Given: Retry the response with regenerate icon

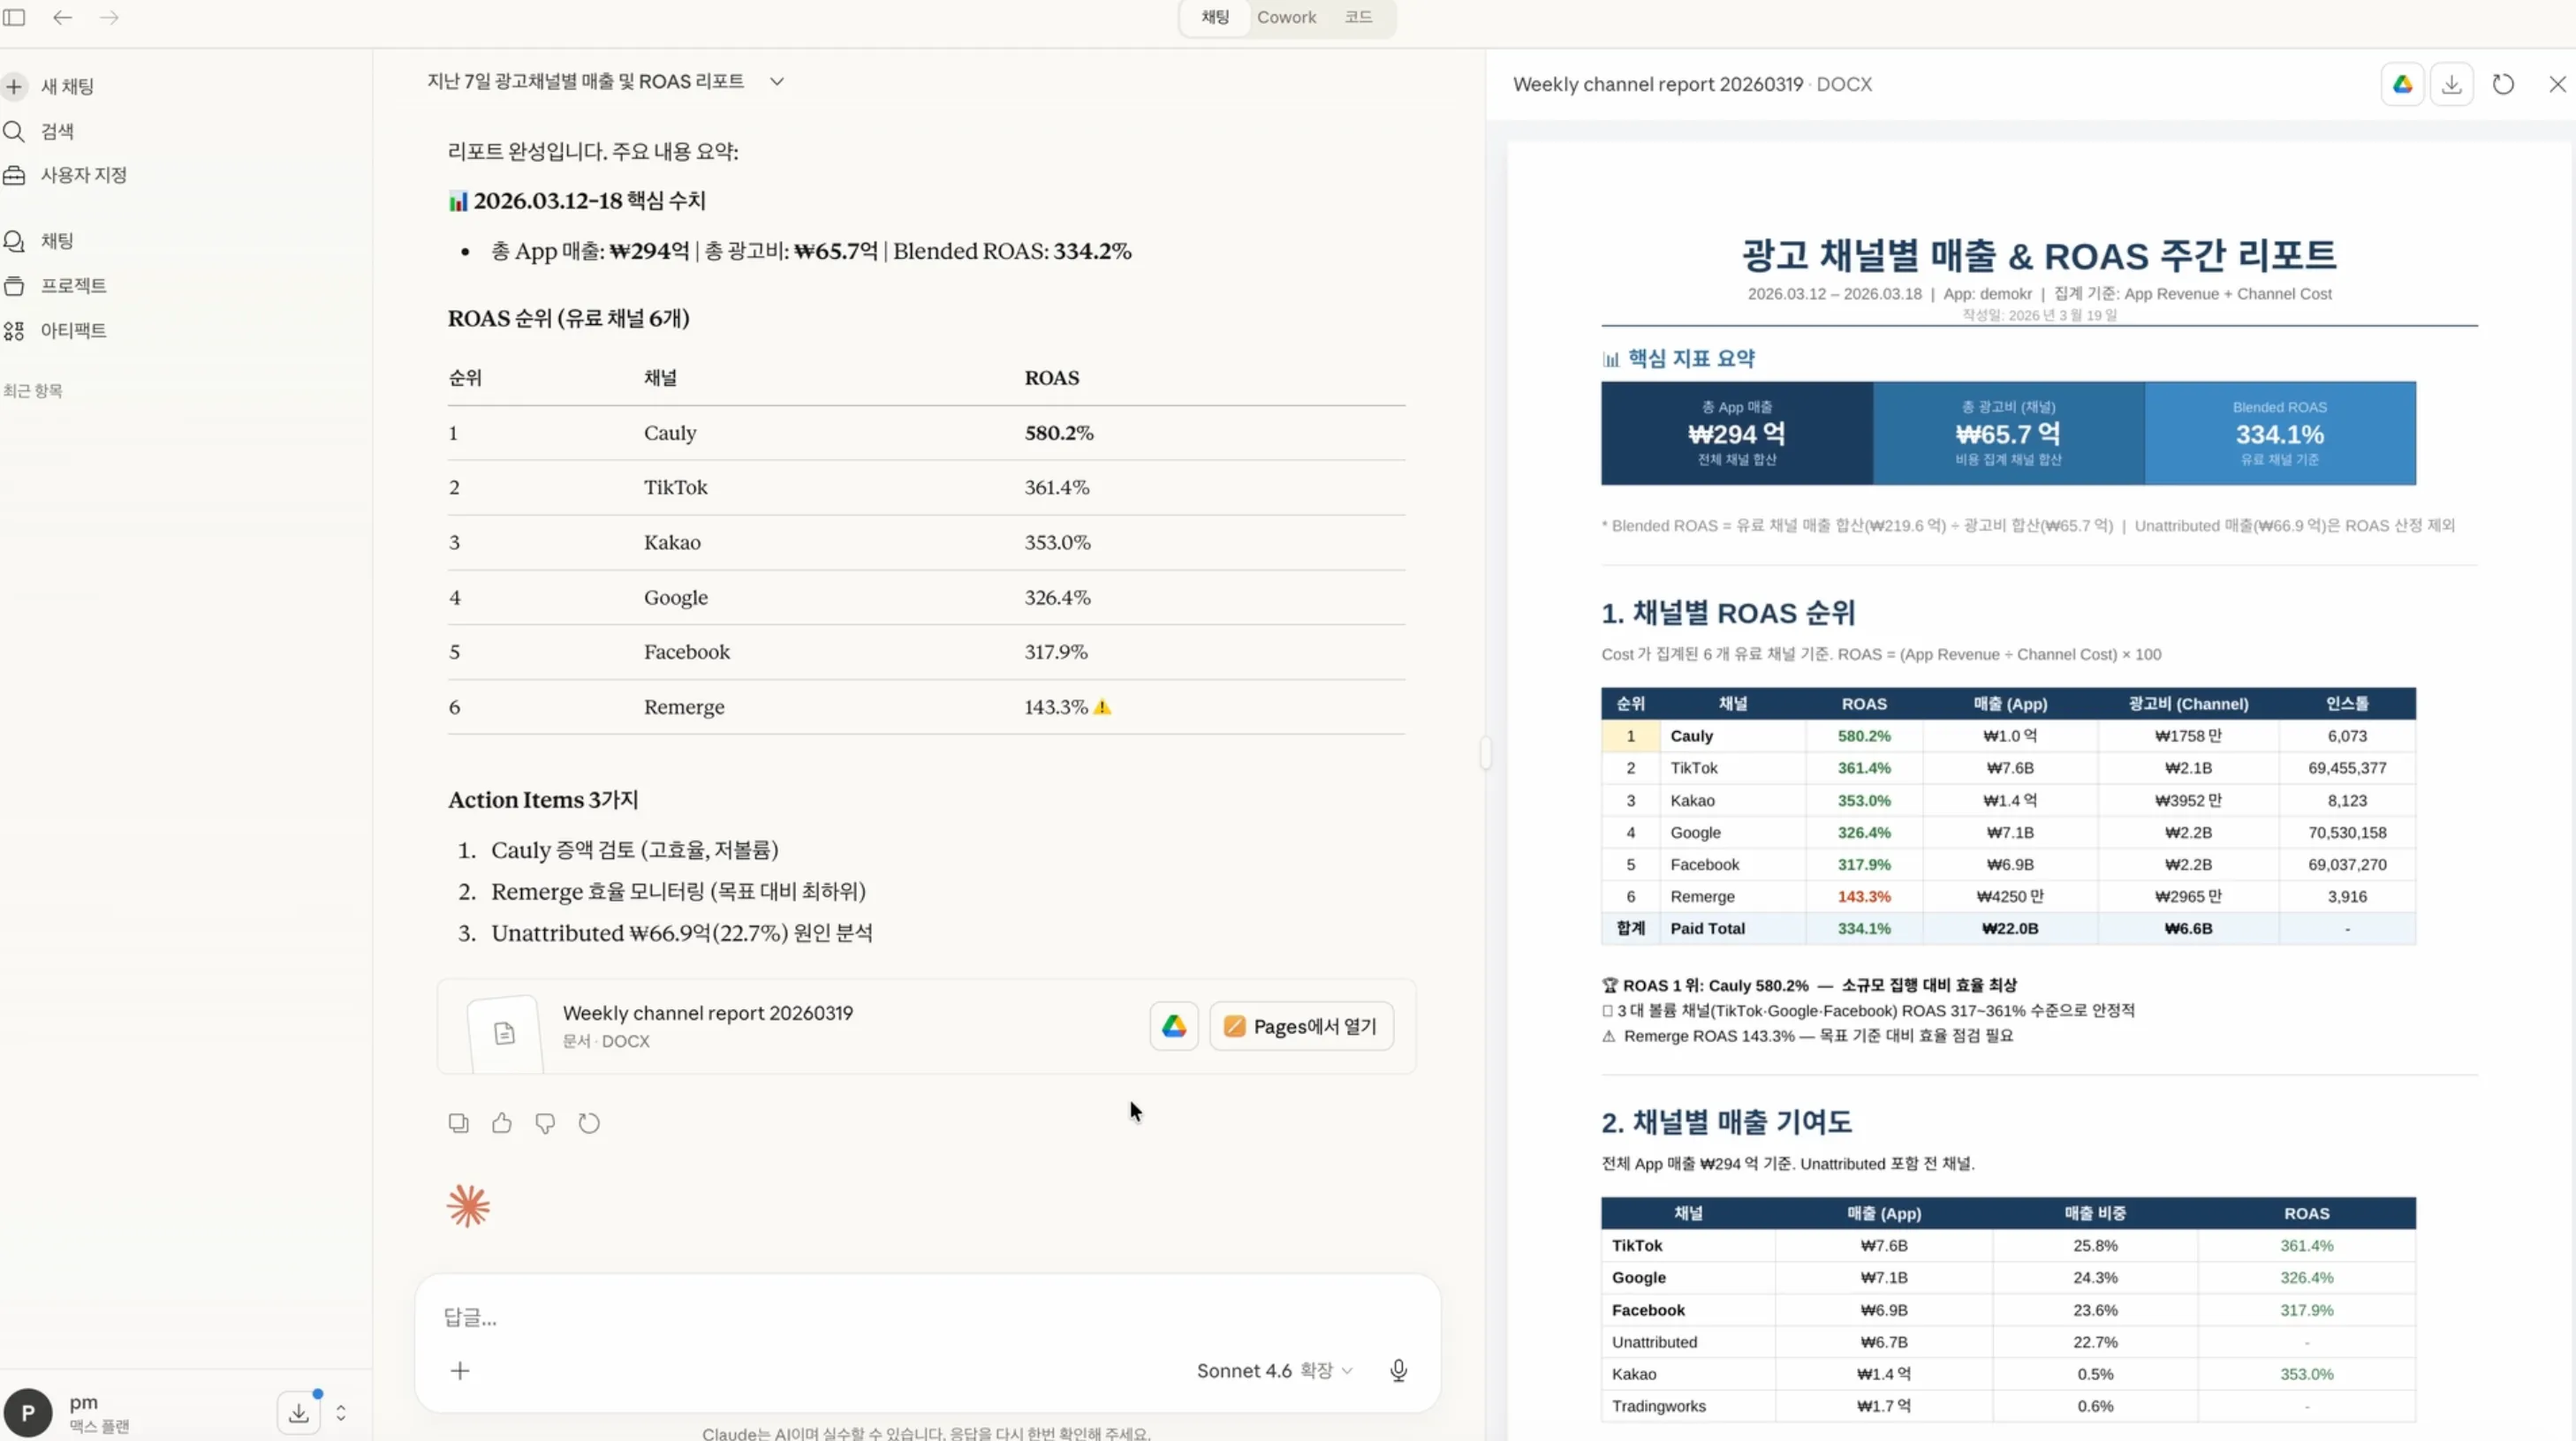Looking at the screenshot, I should click(589, 1123).
